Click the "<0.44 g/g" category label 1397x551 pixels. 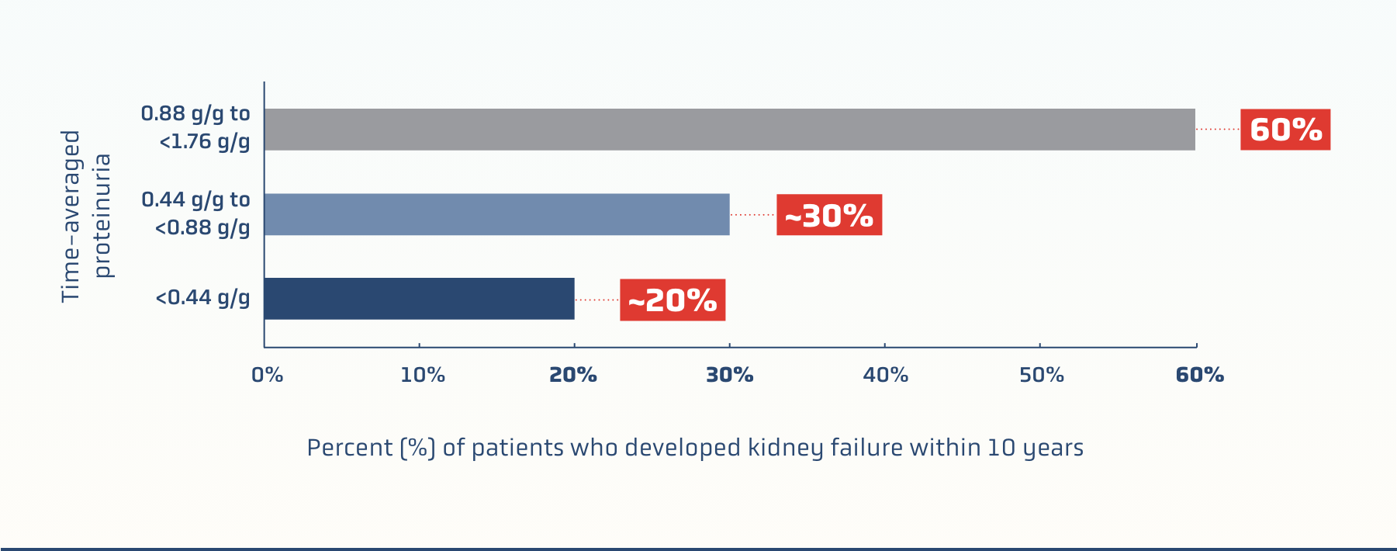tap(203, 298)
